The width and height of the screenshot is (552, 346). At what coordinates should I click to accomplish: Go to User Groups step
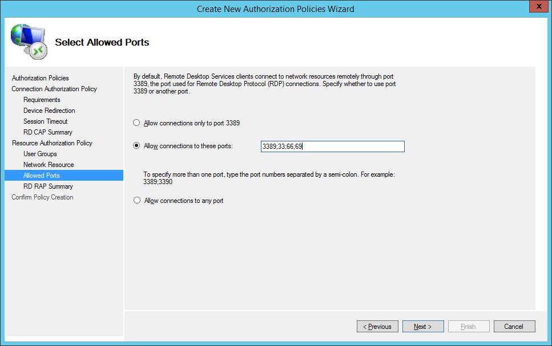tap(40, 154)
